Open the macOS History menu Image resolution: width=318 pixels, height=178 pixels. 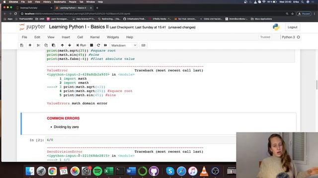point(47,2)
